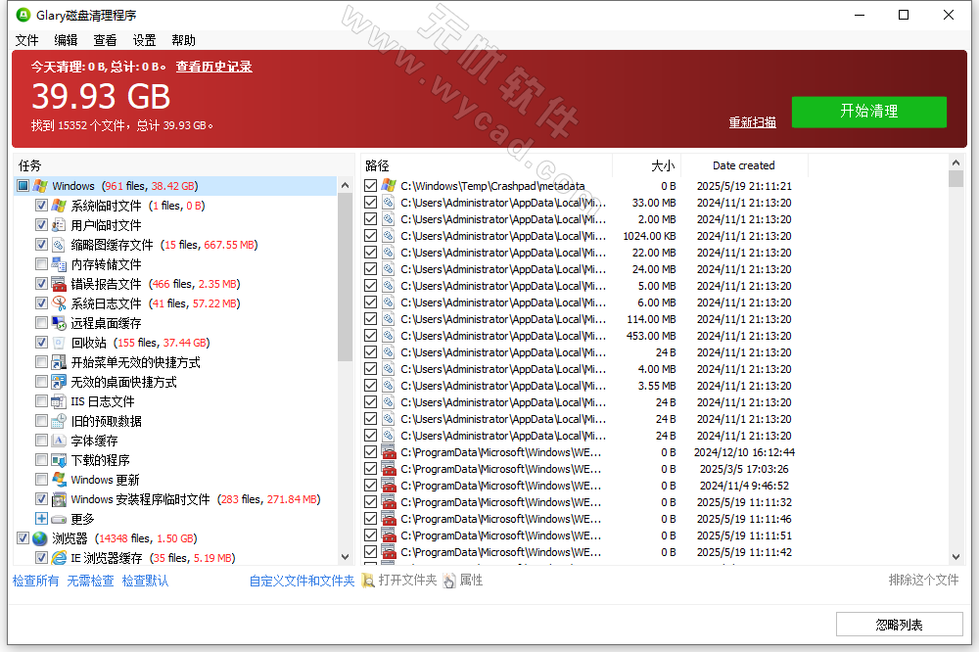Click the 回收站 recycle bin icon
The width and height of the screenshot is (979, 652).
click(56, 343)
